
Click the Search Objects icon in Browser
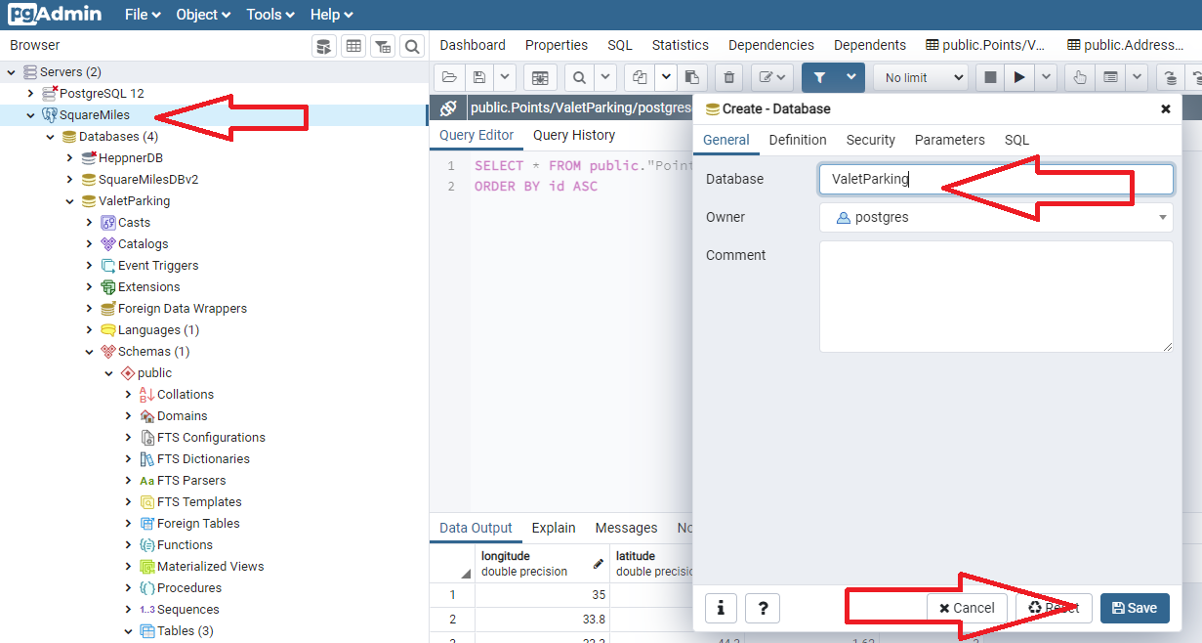pos(412,46)
